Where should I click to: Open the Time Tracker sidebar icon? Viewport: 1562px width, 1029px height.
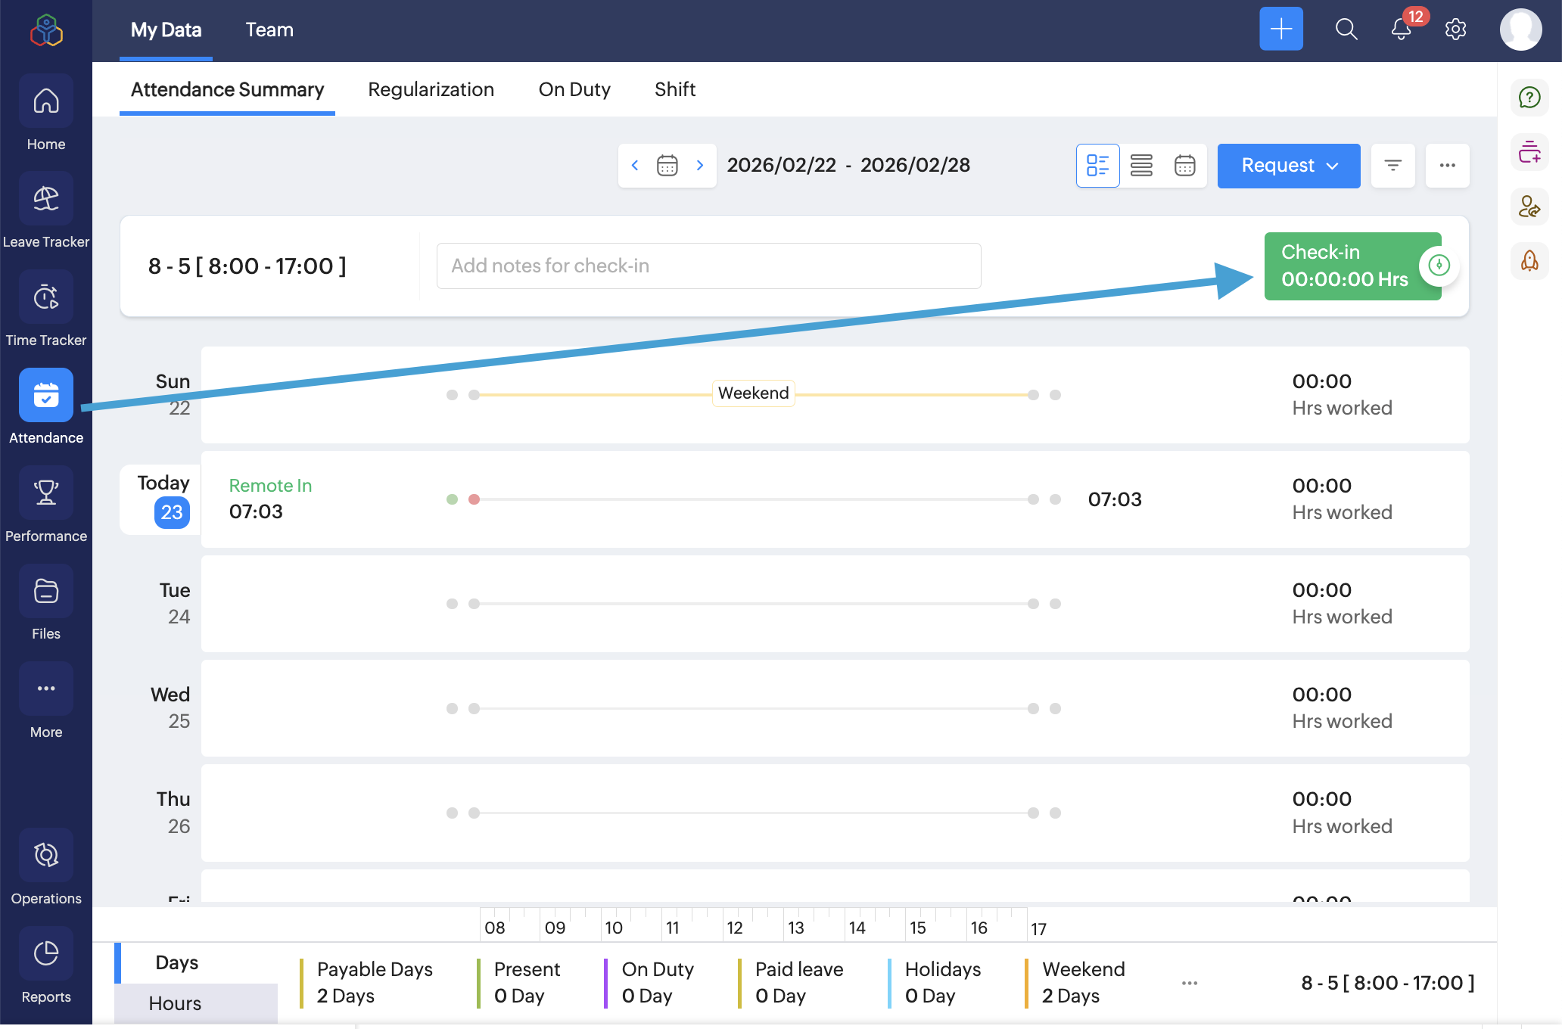(46, 297)
